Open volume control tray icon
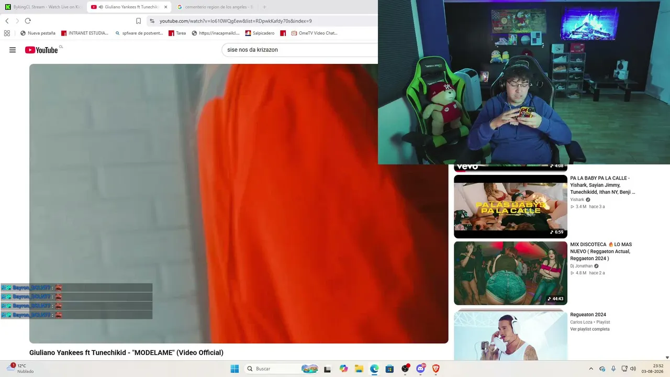This screenshot has height=377, width=670. 633,369
